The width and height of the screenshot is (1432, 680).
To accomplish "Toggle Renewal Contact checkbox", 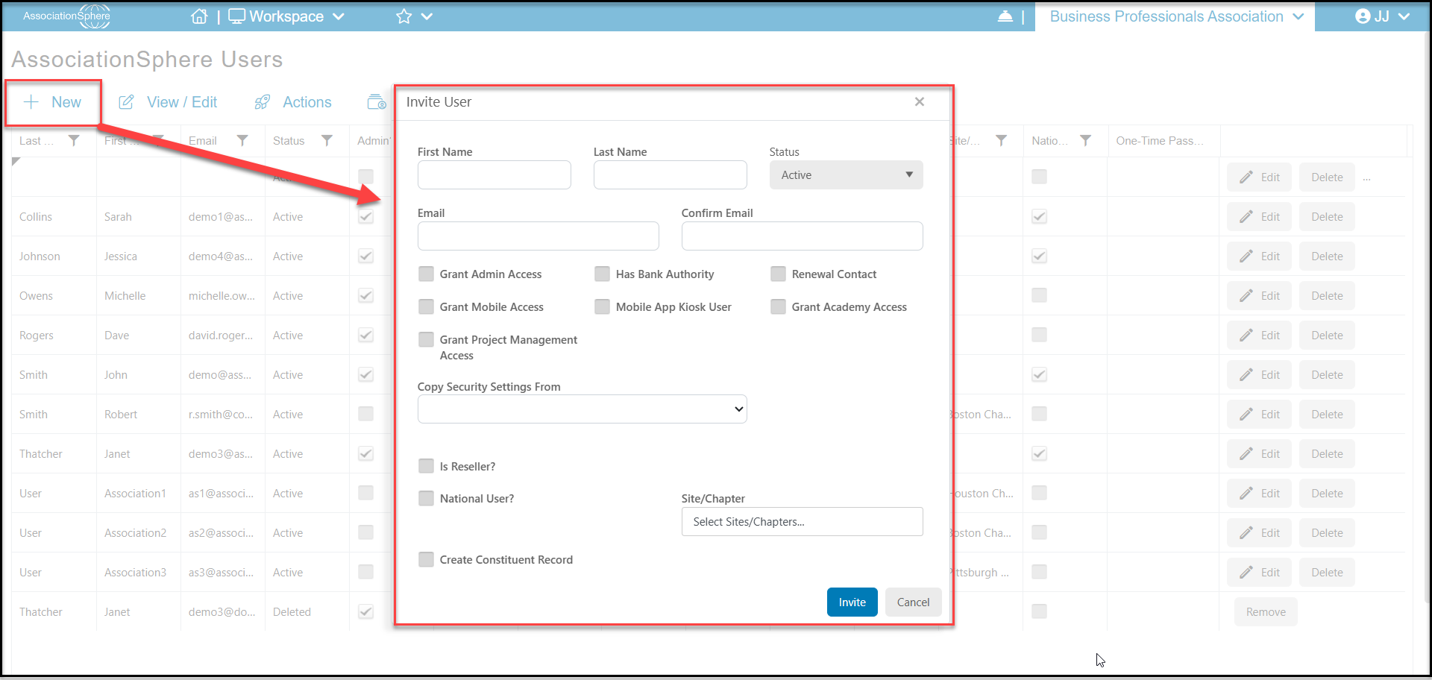I will coord(779,274).
